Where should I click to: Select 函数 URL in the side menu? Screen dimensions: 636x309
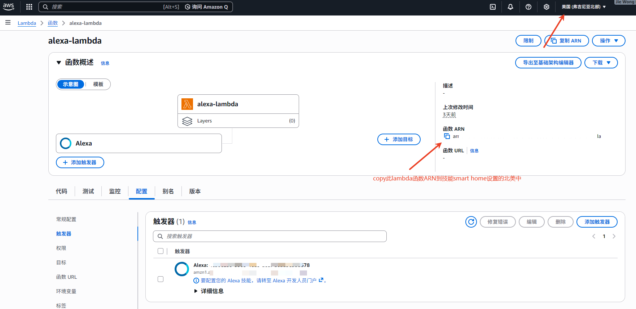[x=67, y=277]
